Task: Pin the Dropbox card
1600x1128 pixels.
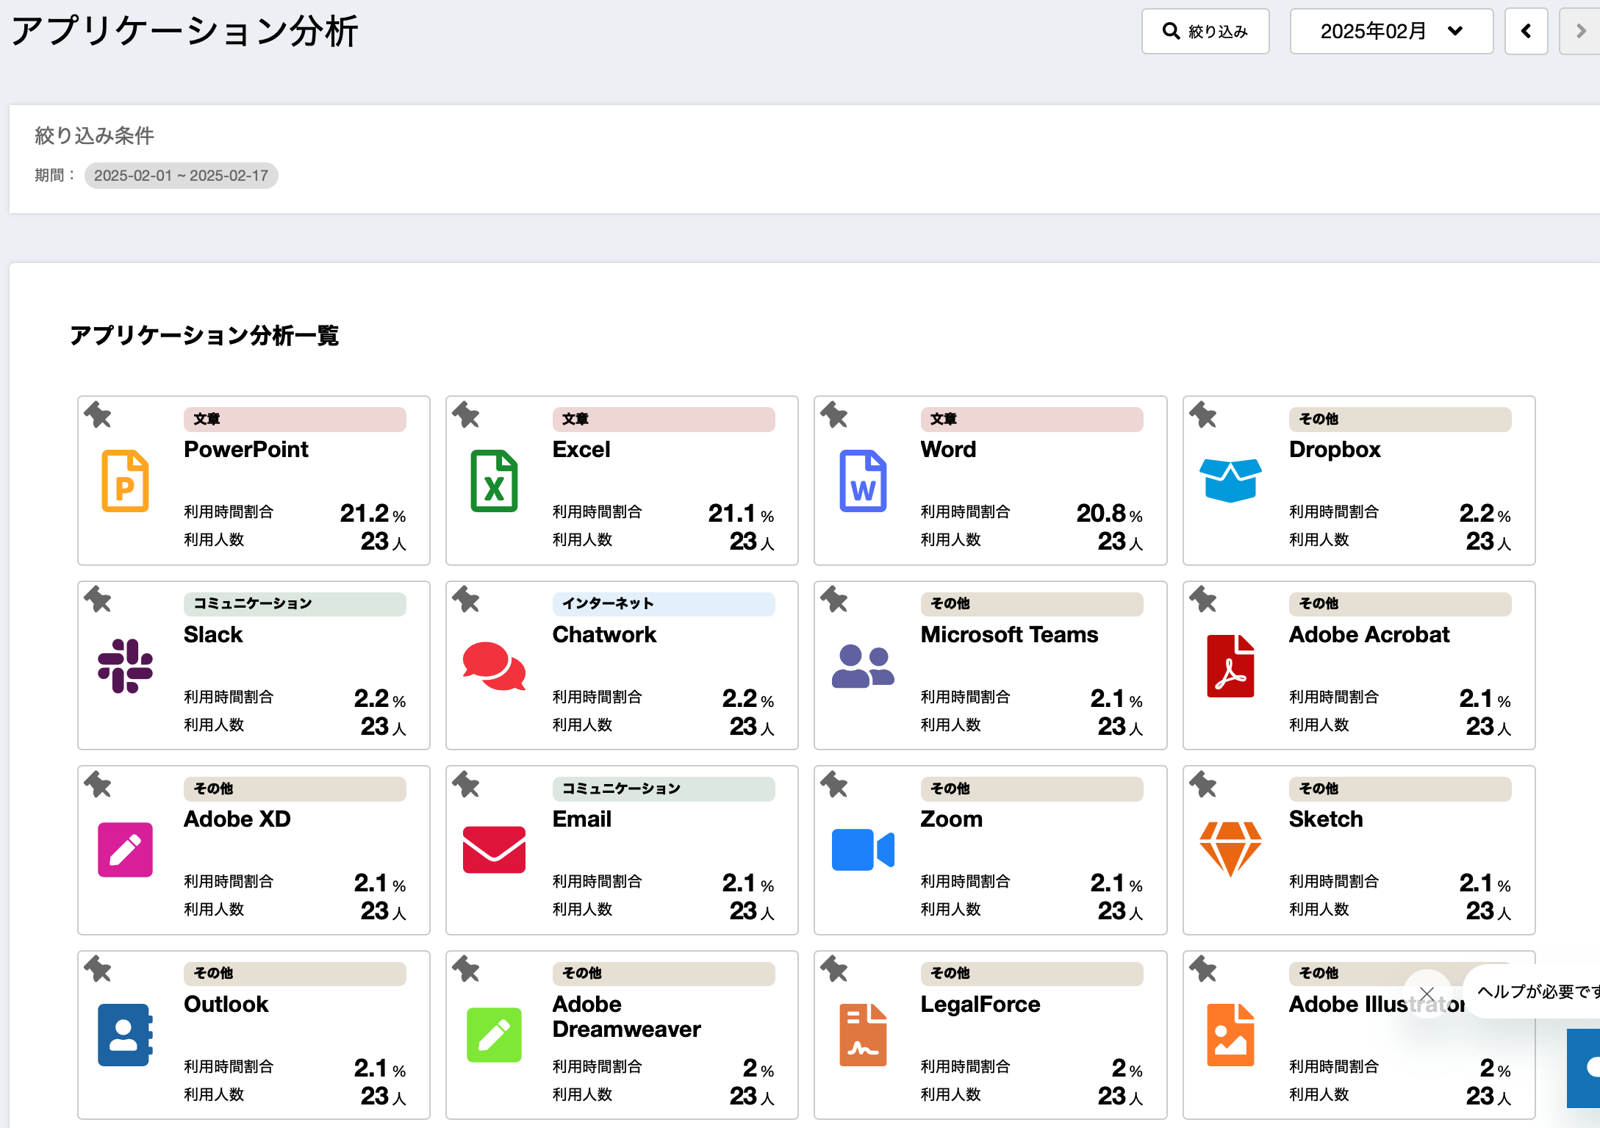Action: (1202, 415)
